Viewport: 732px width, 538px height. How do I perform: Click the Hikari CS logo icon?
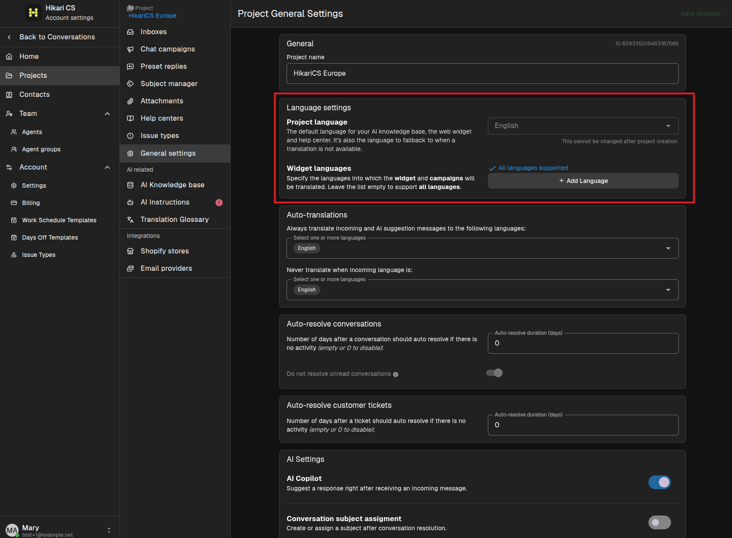[x=33, y=13]
